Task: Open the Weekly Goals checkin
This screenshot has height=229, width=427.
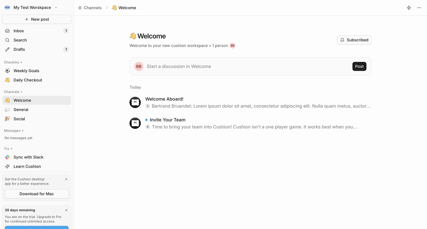Action: [x=37, y=71]
